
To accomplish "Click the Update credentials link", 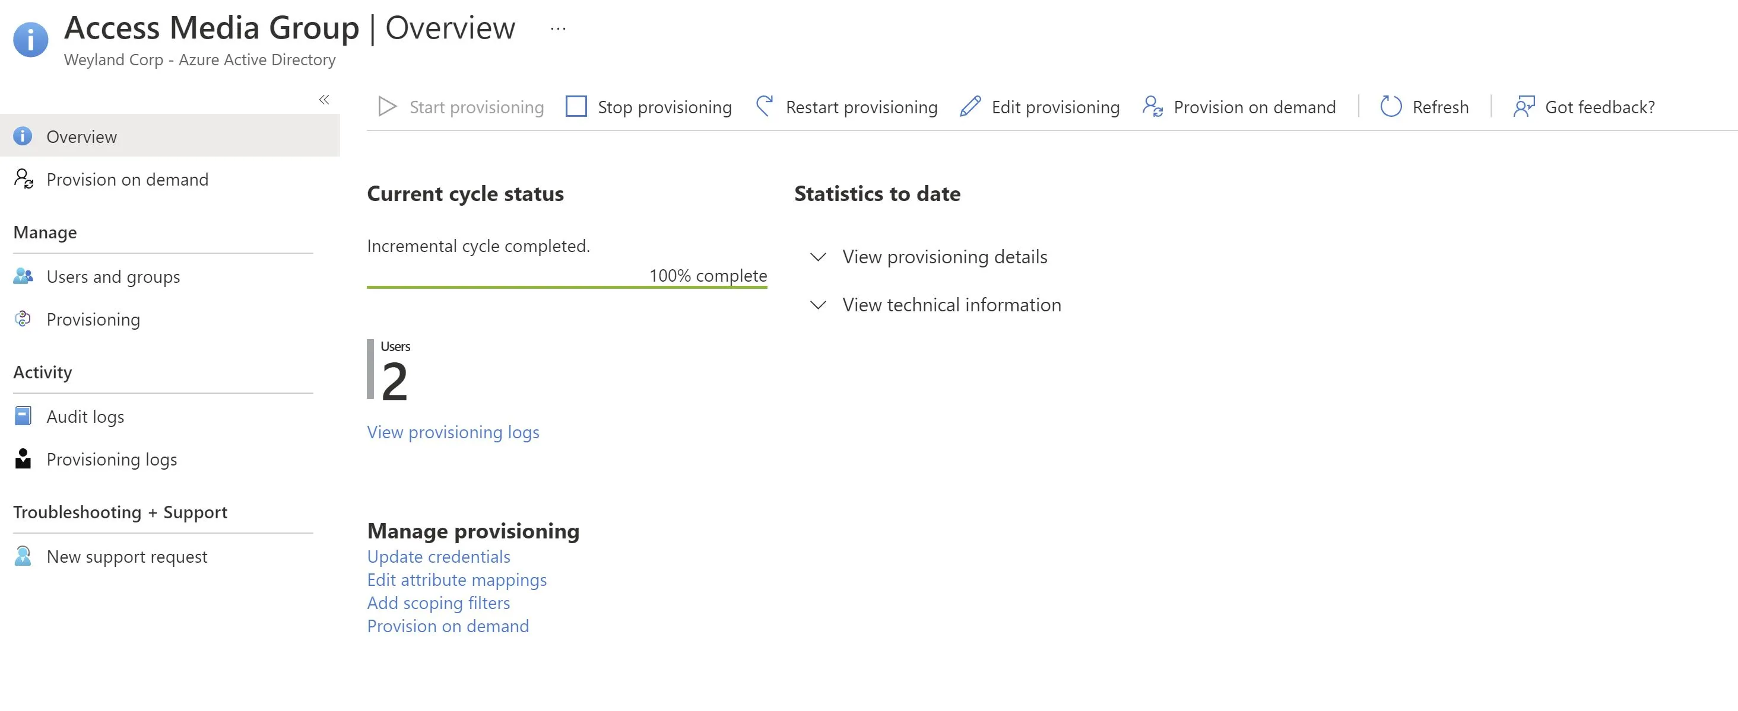I will 439,557.
